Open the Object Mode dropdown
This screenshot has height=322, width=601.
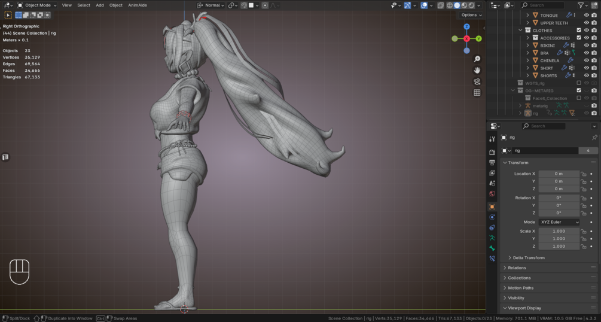pyautogui.click(x=37, y=5)
